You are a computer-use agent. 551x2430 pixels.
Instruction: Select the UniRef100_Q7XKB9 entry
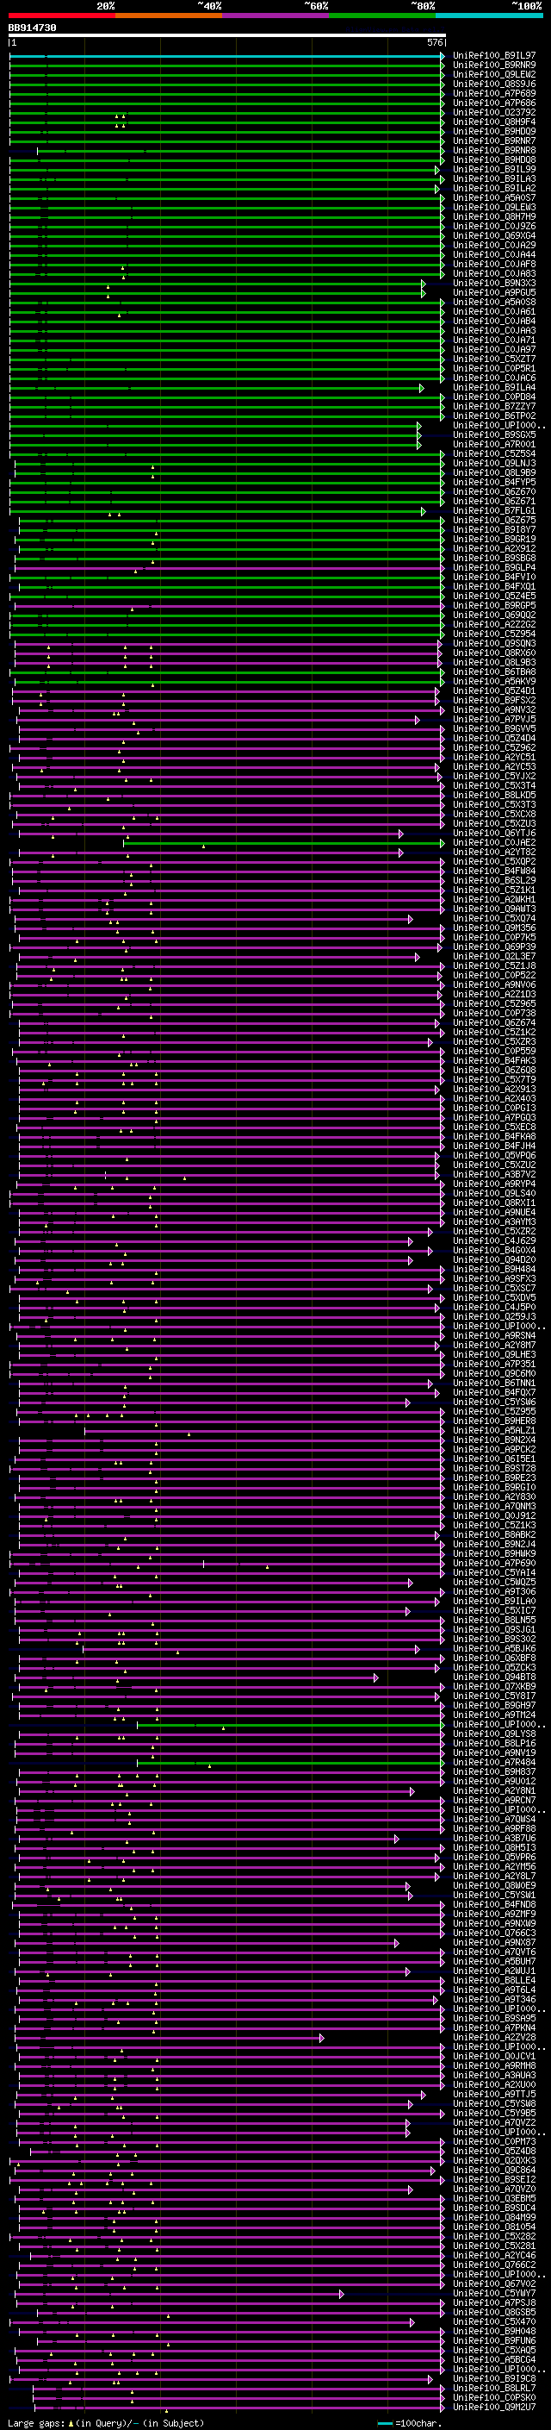tap(494, 1687)
